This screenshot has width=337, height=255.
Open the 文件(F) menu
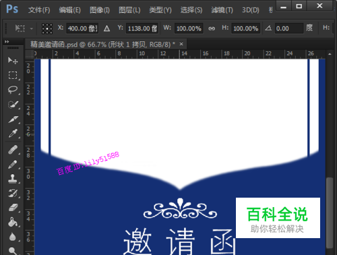click(x=39, y=10)
